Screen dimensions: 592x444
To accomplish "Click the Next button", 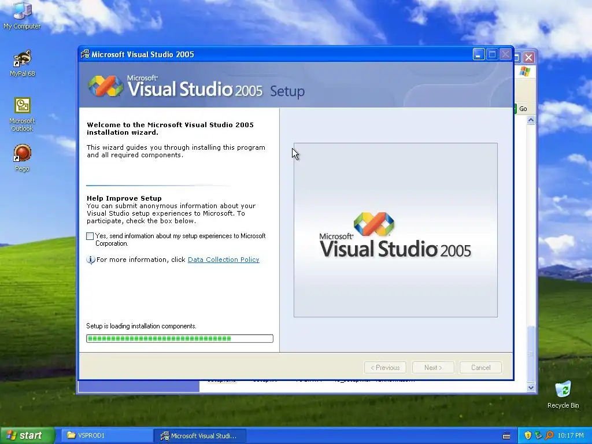I will coord(433,368).
